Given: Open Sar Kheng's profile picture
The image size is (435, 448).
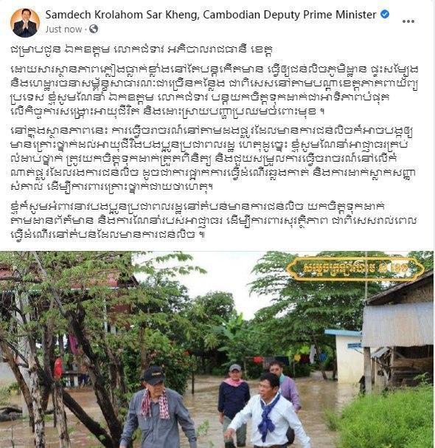Looking at the screenshot, I should click(x=25, y=23).
